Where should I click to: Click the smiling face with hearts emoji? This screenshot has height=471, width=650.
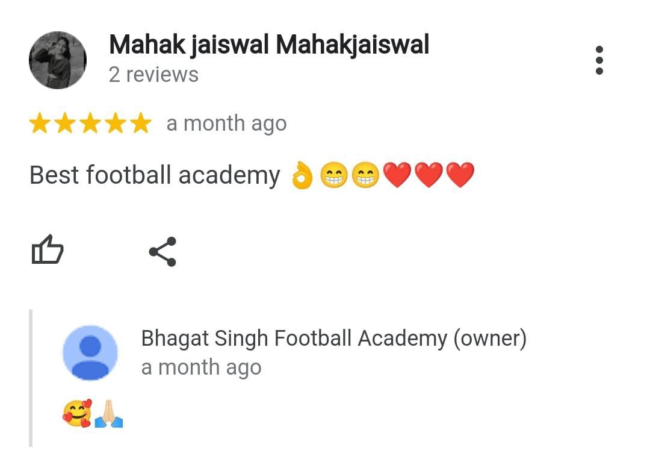pos(76,413)
